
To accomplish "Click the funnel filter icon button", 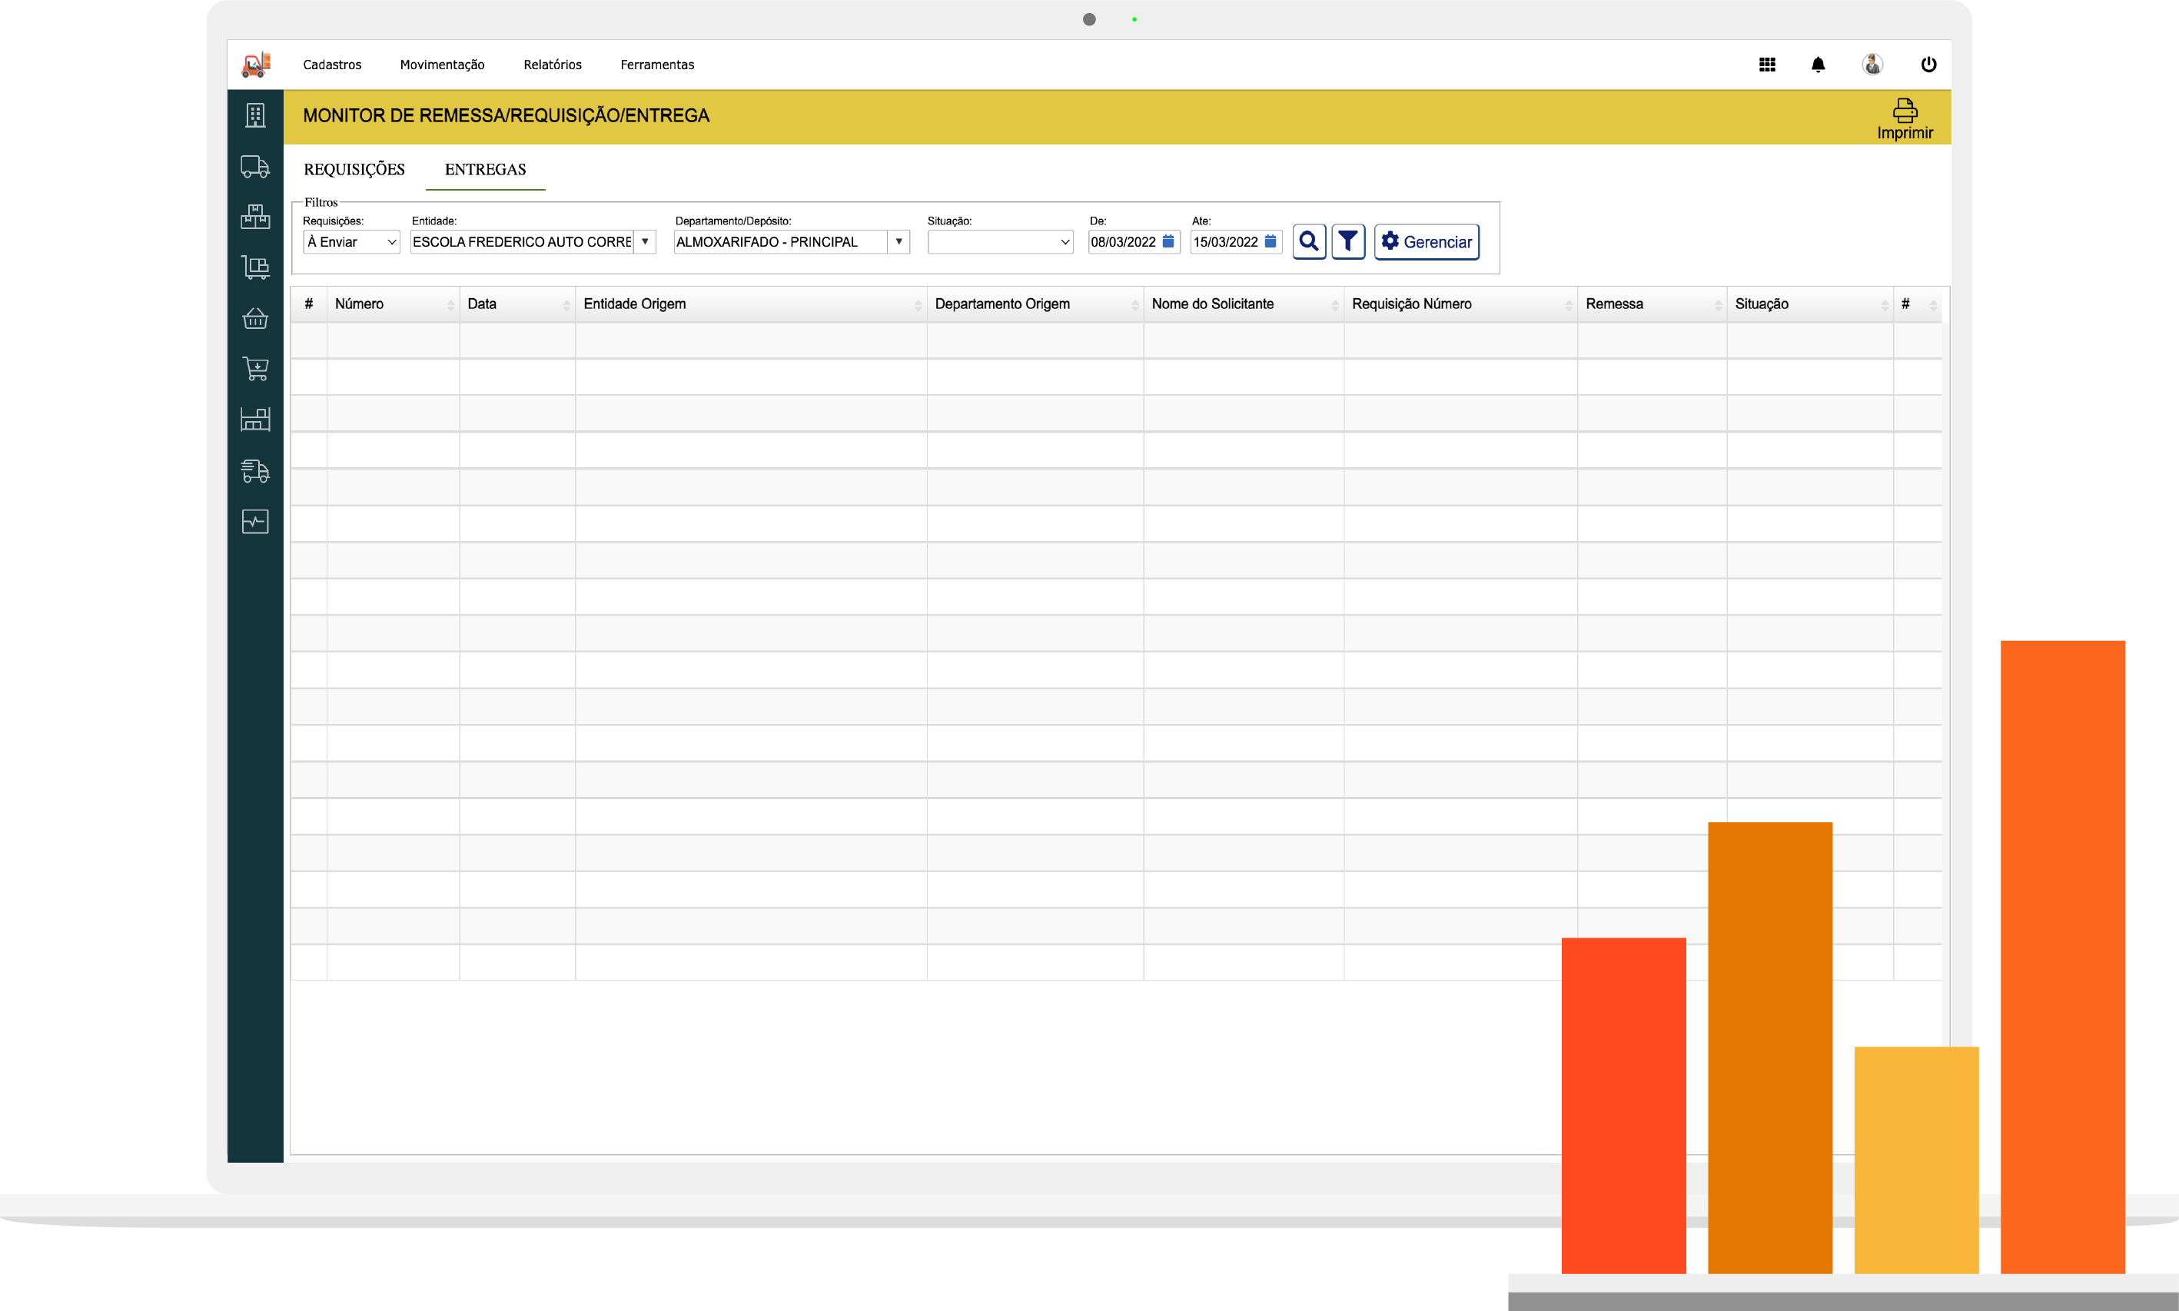I will pos(1347,241).
